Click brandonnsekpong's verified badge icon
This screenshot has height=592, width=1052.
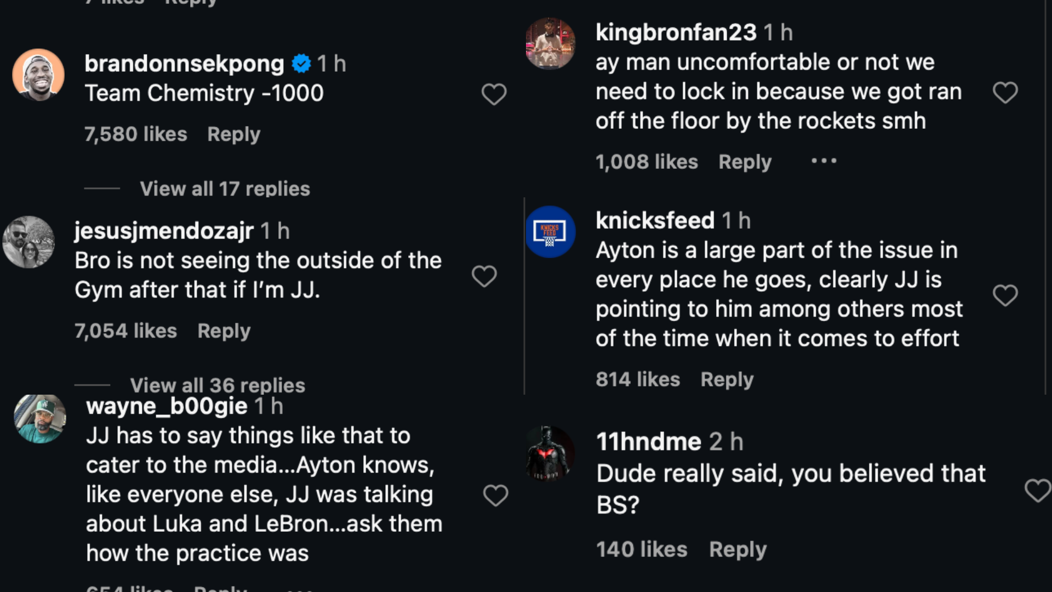click(301, 64)
